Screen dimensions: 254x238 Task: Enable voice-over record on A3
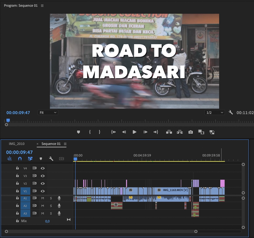coord(59,213)
